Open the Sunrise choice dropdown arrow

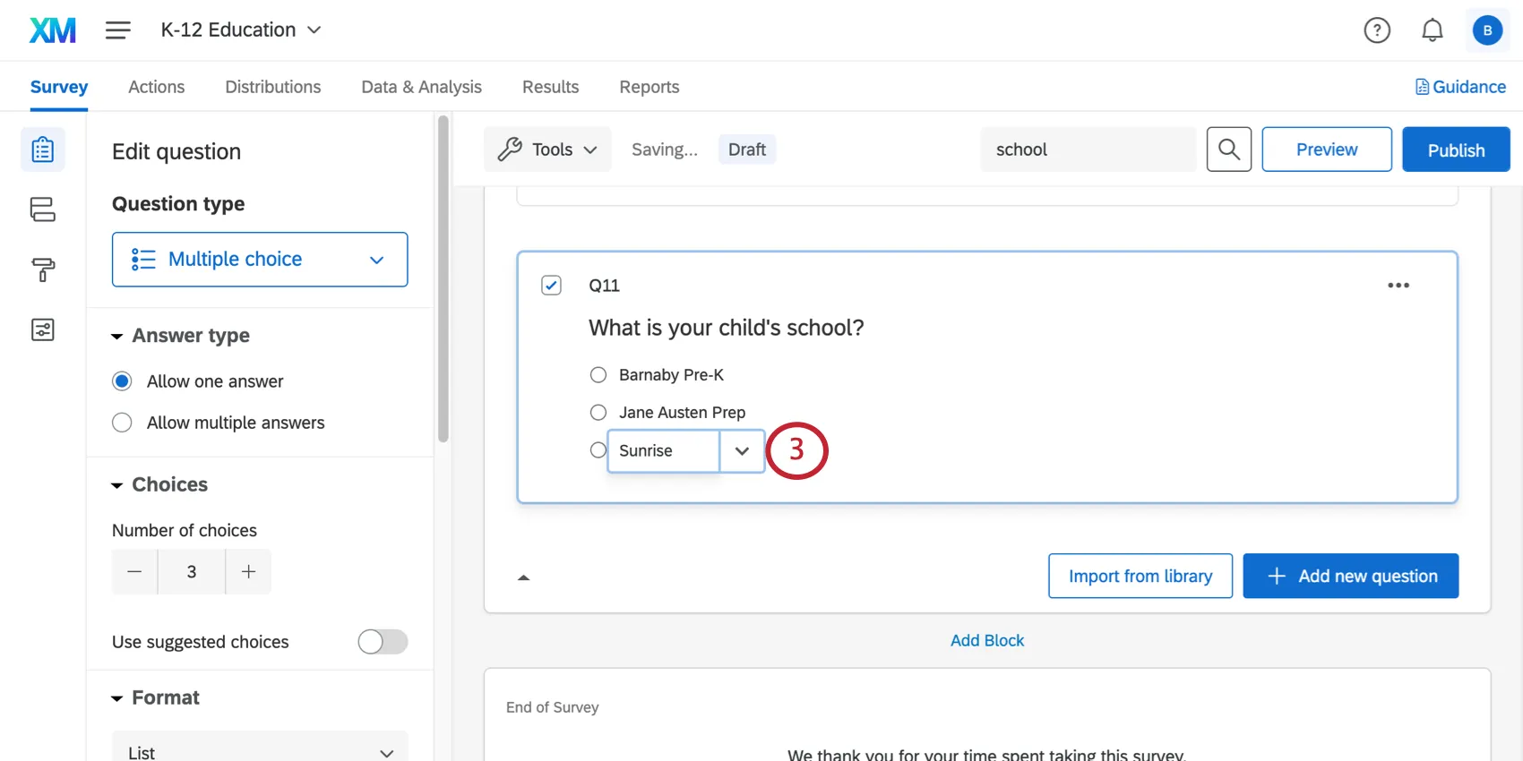[742, 451]
